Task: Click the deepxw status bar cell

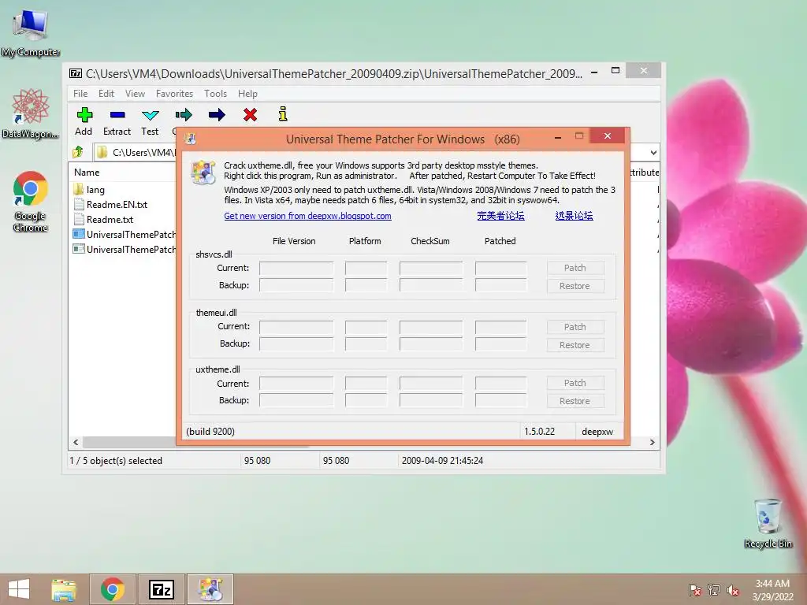Action: 597,432
